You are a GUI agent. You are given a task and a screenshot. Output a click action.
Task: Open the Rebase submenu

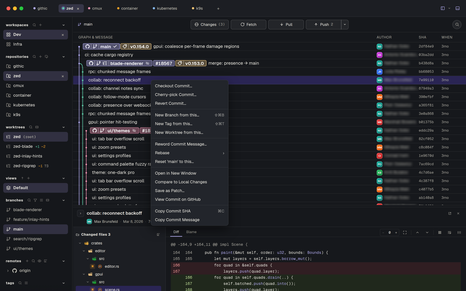(190, 153)
